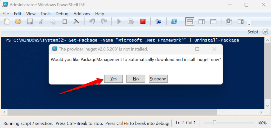Click the Paste clipboard icon
The height and width of the screenshot is (128, 271).
coord(65,22)
